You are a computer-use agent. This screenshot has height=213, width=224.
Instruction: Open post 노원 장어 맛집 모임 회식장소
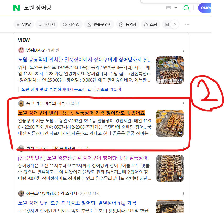point(77,203)
